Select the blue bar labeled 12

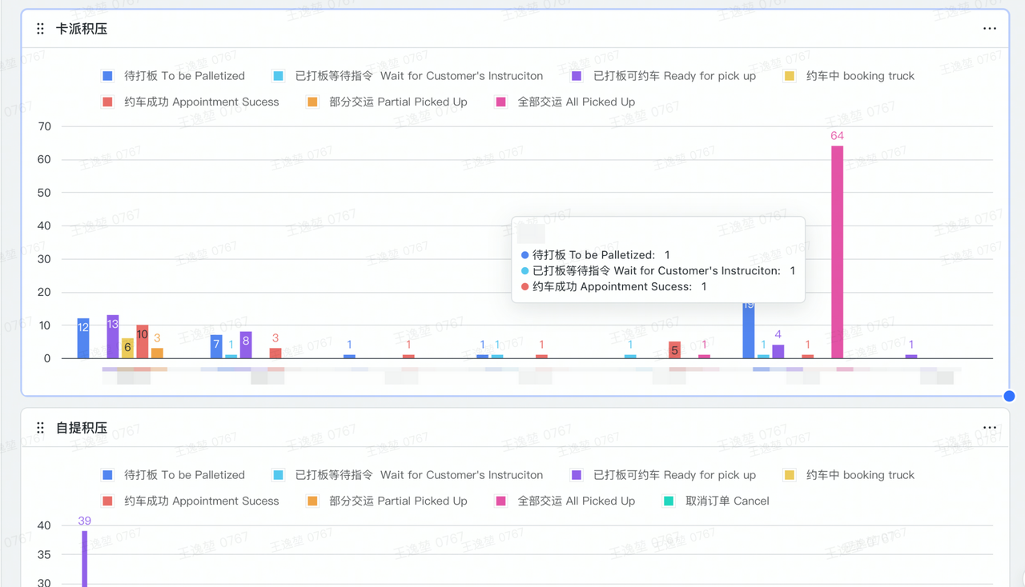pos(83,339)
